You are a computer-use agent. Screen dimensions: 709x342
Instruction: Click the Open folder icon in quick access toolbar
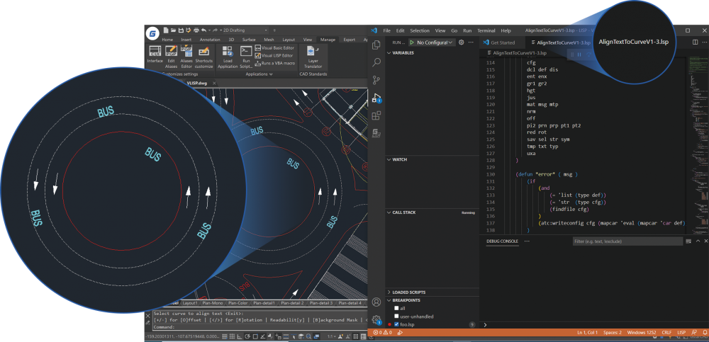click(x=173, y=30)
